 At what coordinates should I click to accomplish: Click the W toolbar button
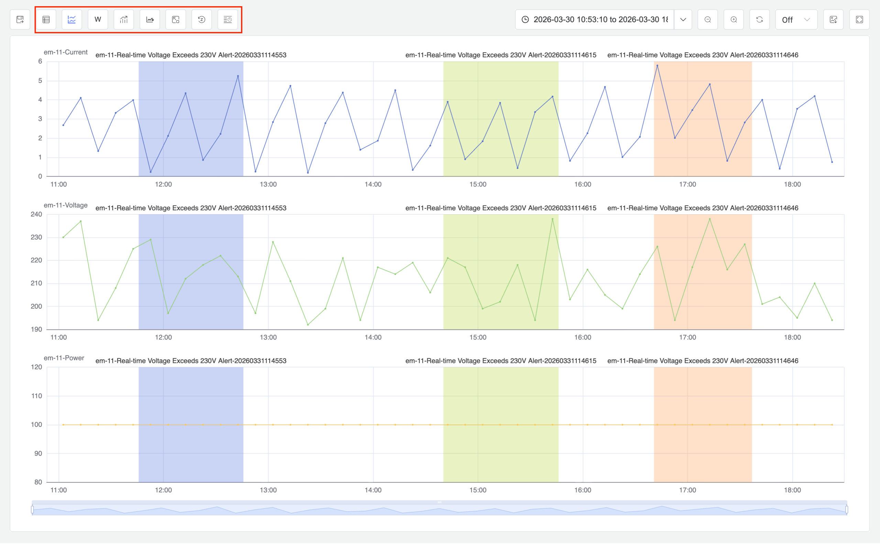coord(98,20)
